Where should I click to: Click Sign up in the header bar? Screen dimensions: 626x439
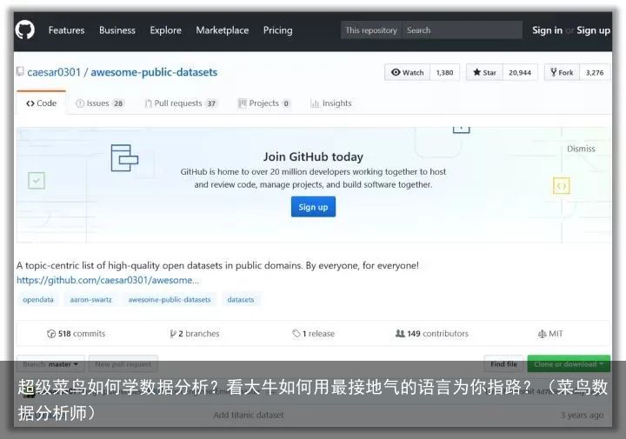click(x=593, y=30)
